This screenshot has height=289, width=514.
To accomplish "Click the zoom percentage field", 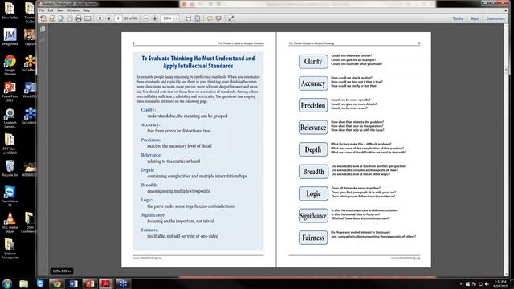I will [167, 18].
